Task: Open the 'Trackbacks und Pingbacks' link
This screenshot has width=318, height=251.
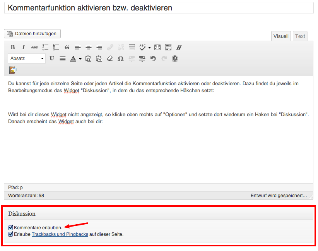Action: (60, 234)
